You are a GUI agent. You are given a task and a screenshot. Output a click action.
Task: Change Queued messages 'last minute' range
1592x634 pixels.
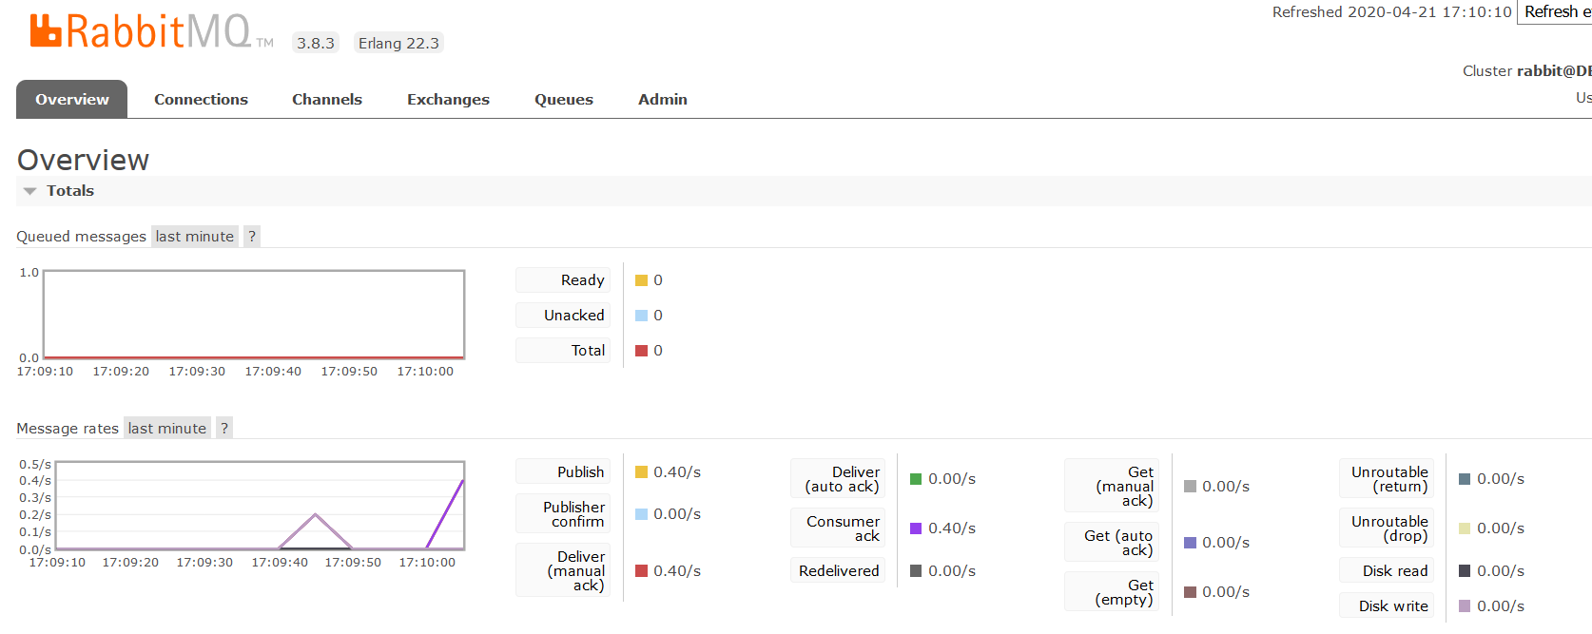coord(195,237)
